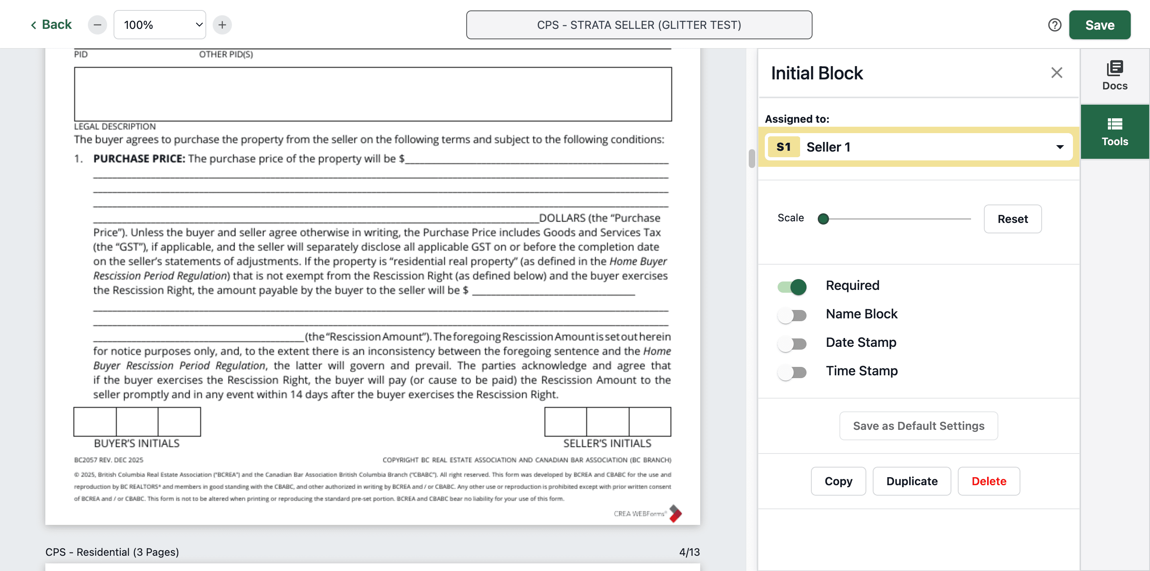Click the document title field
The image size is (1150, 571).
(x=639, y=25)
